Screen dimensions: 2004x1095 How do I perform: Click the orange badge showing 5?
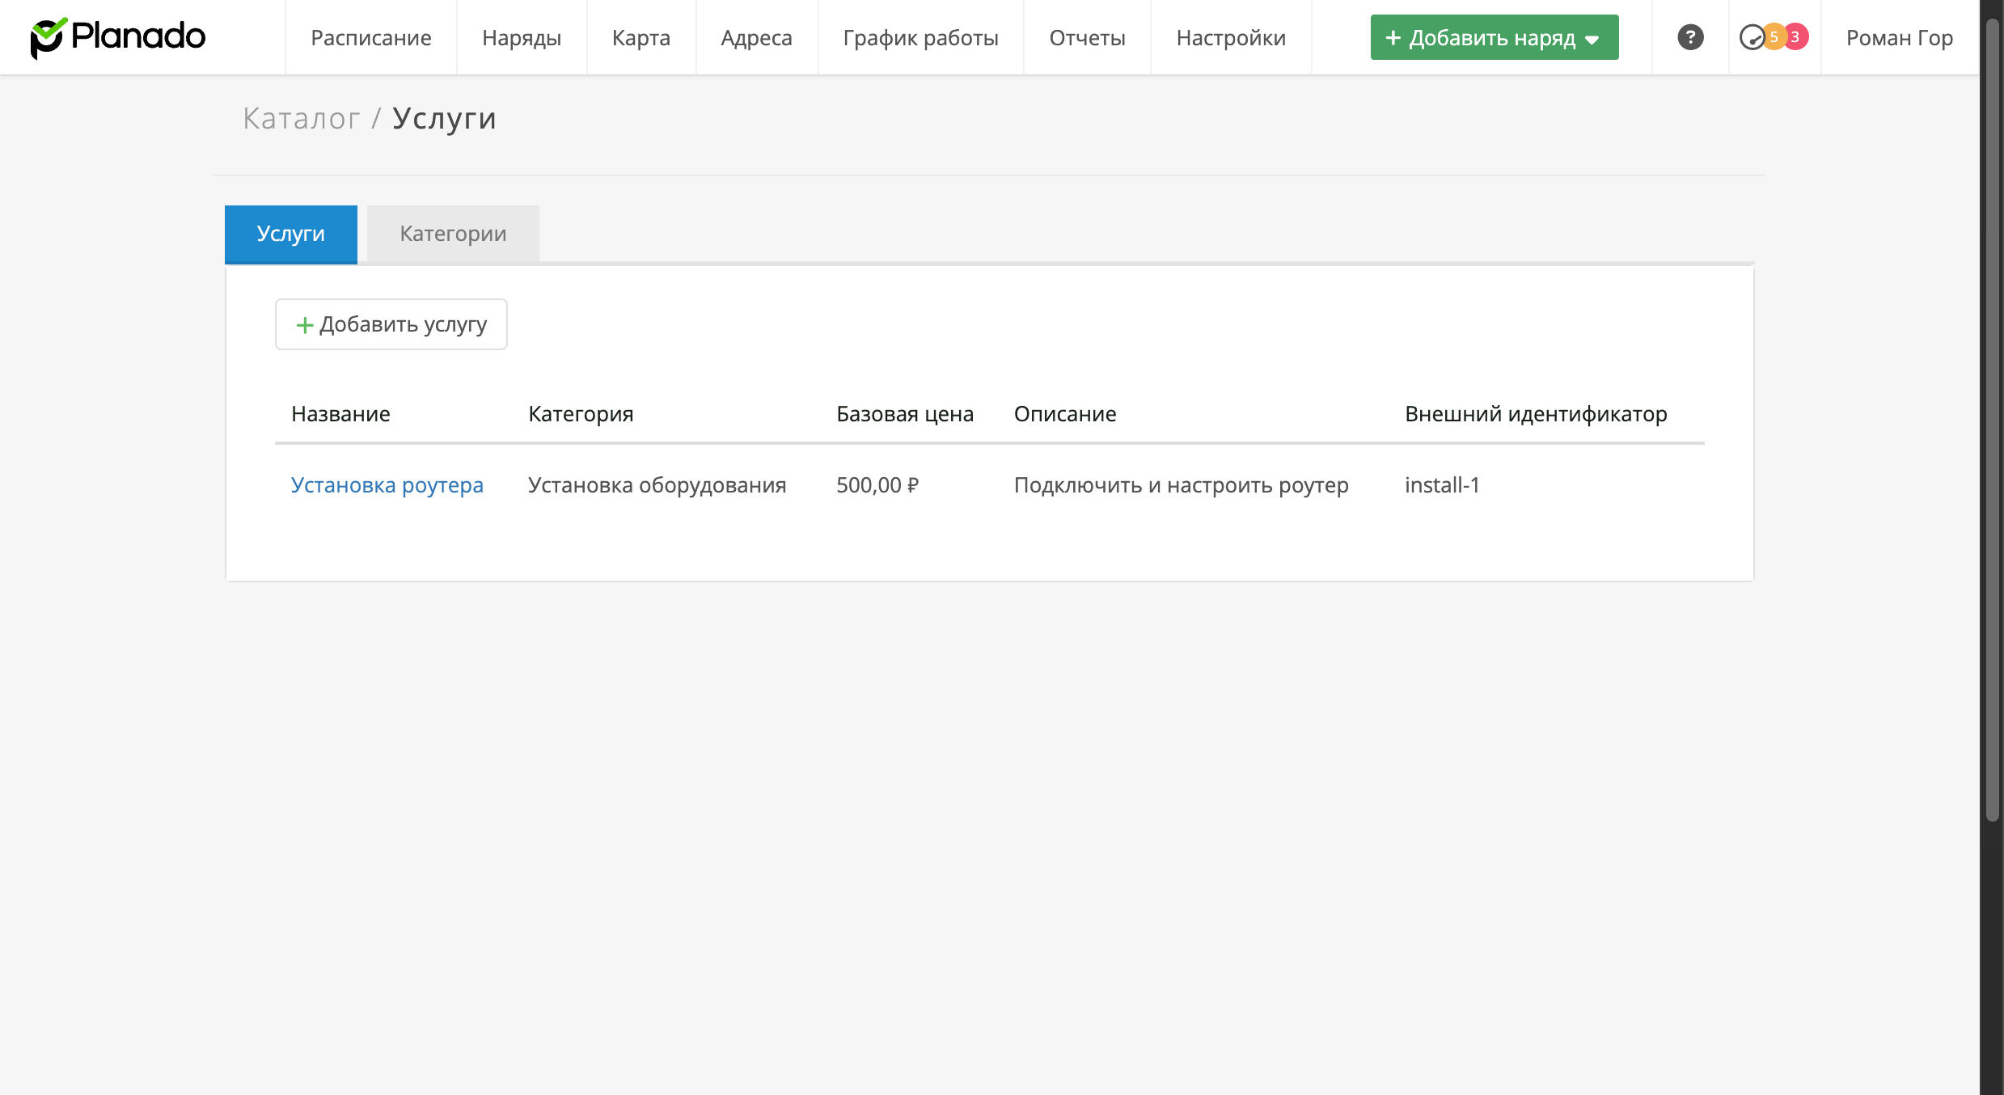pyautogui.click(x=1774, y=37)
